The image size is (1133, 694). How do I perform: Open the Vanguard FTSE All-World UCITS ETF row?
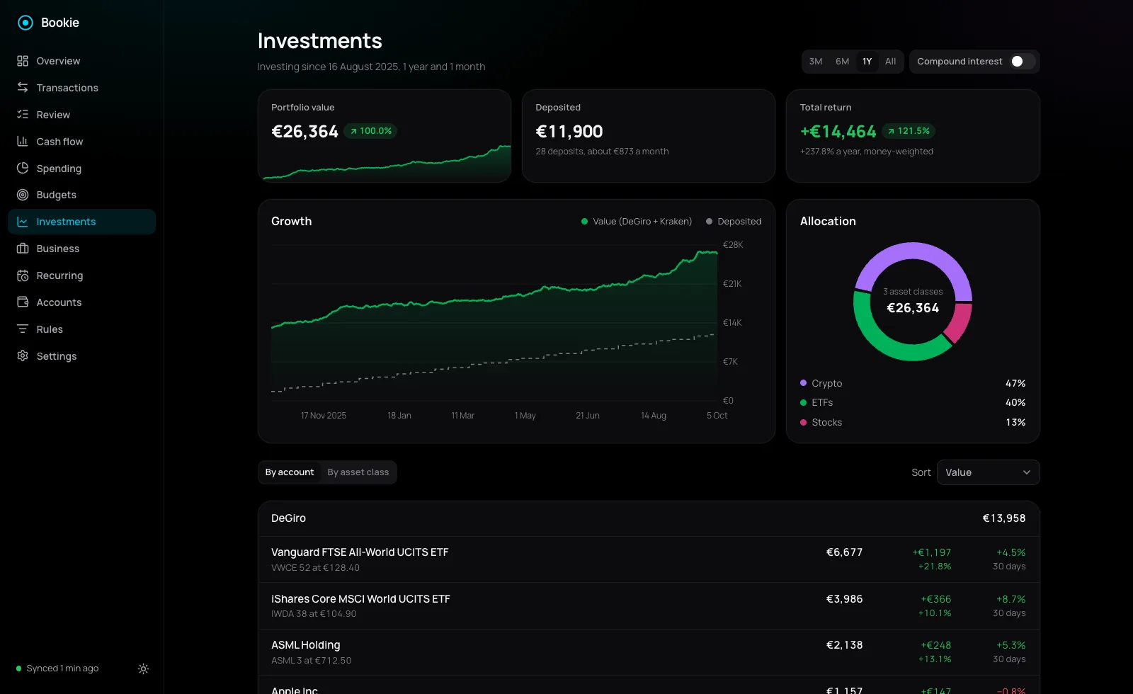click(x=649, y=559)
